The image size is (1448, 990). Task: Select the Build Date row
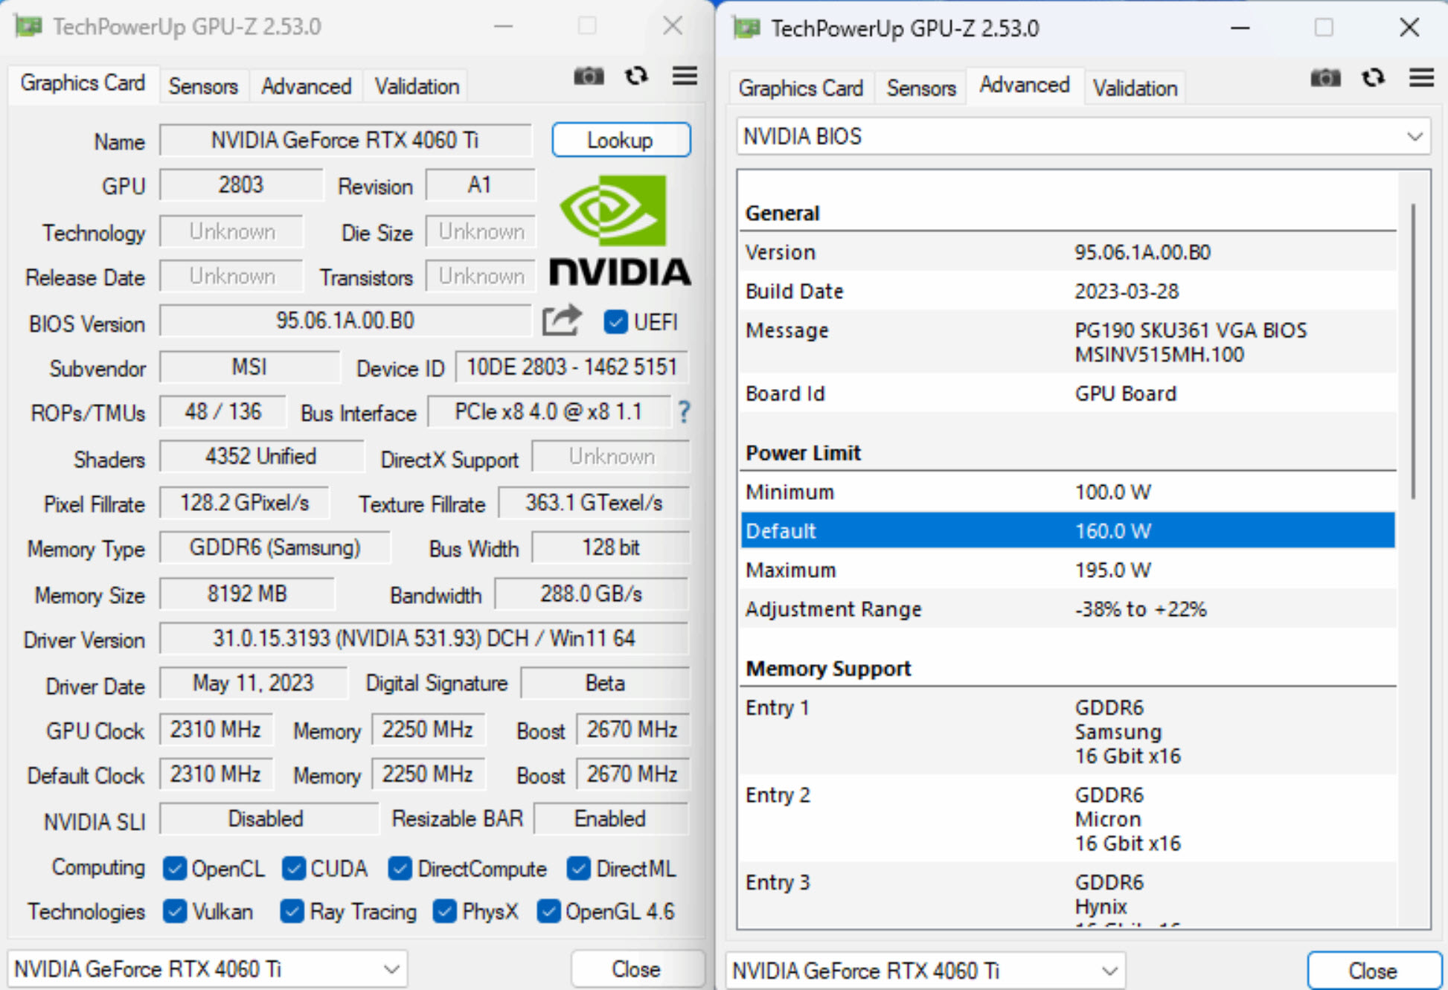1068,291
